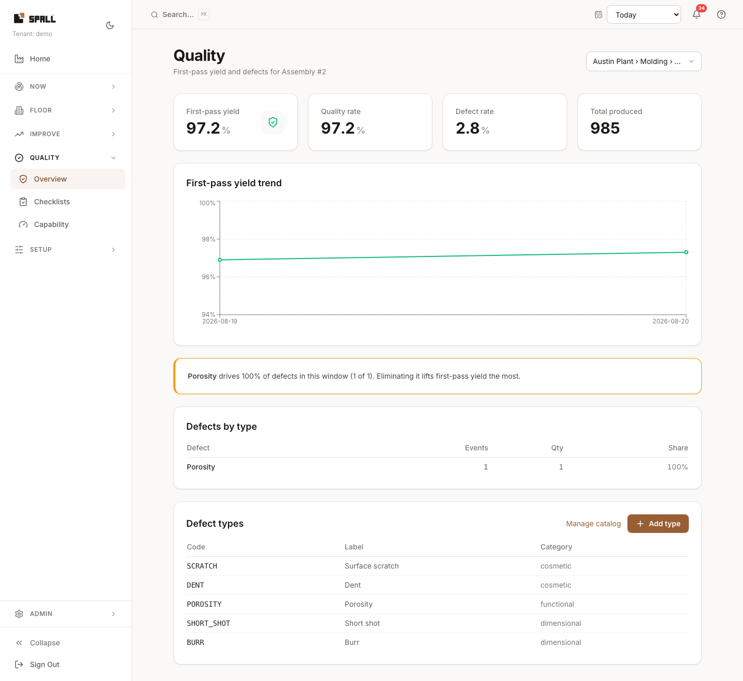The height and width of the screenshot is (681, 743).
Task: Expand the FLOOR section chevron
Action: [114, 110]
